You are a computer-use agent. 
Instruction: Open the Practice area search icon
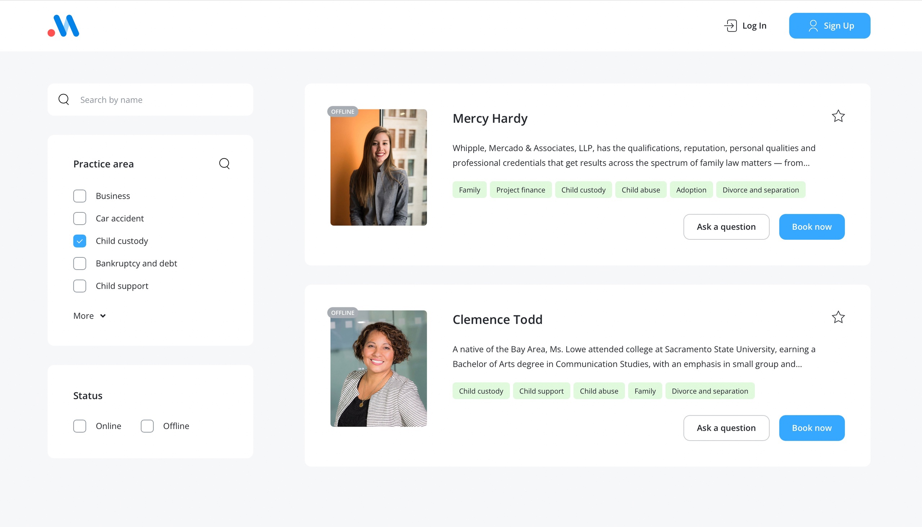[x=224, y=163]
